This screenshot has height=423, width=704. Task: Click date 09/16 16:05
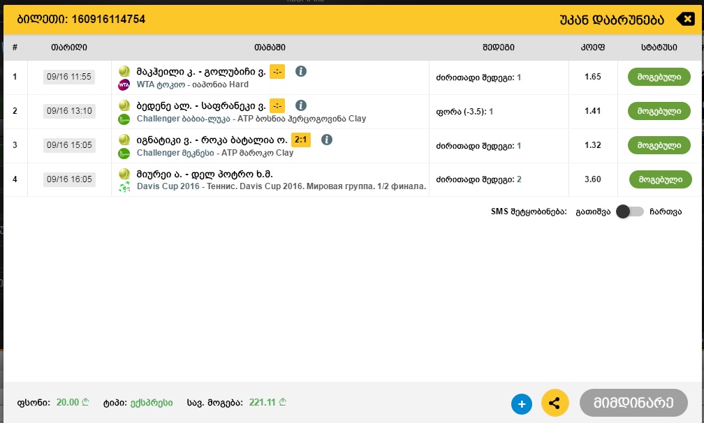pos(69,179)
